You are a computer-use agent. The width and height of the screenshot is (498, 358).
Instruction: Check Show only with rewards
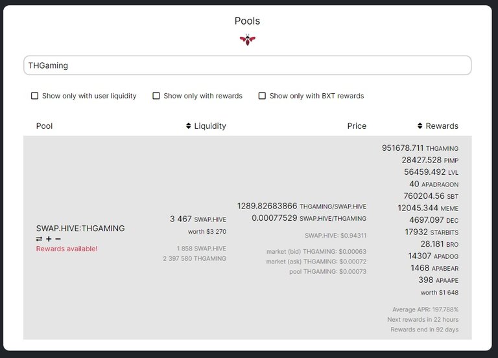[156, 96]
